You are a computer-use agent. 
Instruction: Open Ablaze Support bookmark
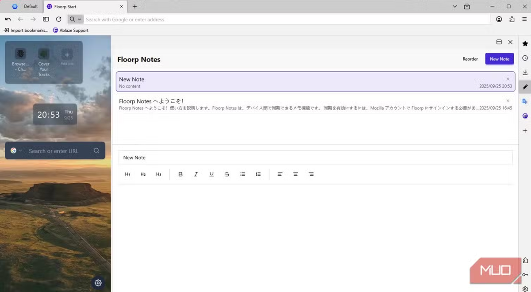click(x=71, y=30)
